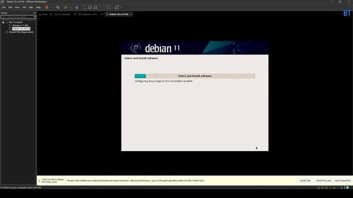Click the VMware Tools info message text
This screenshot has height=198, width=353.
point(136,180)
